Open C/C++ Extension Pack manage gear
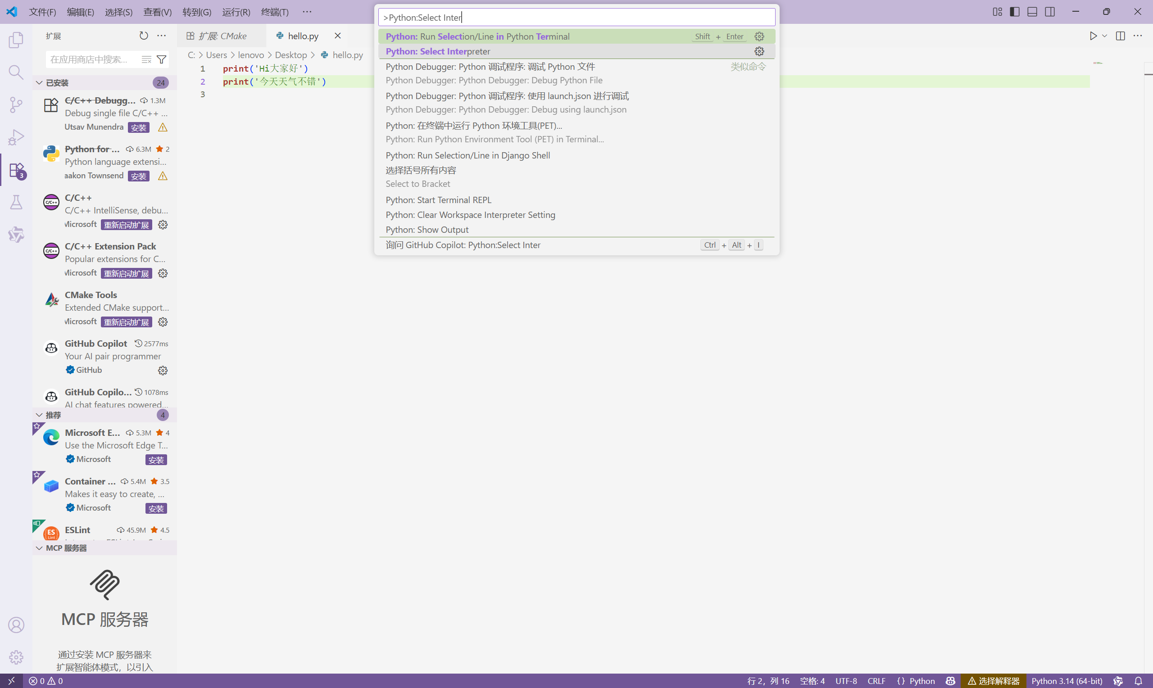The height and width of the screenshot is (688, 1153). tap(163, 273)
